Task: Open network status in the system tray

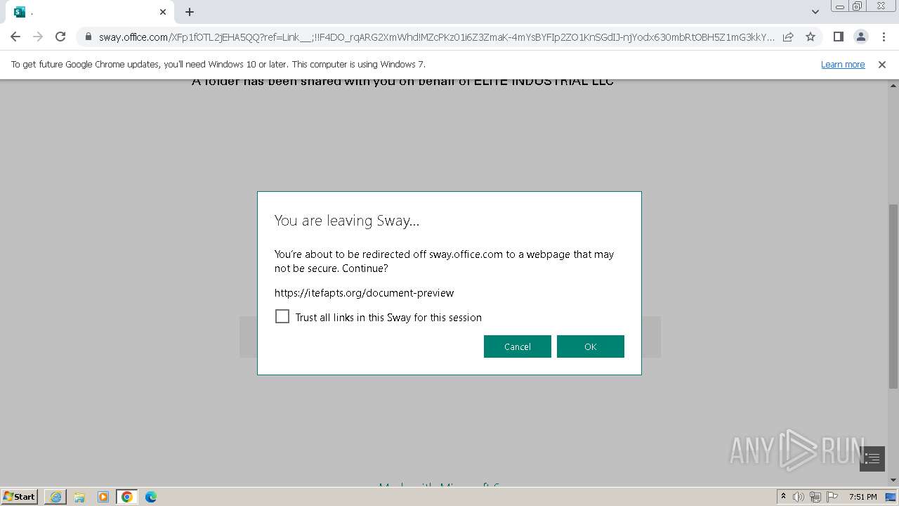Action: point(815,497)
